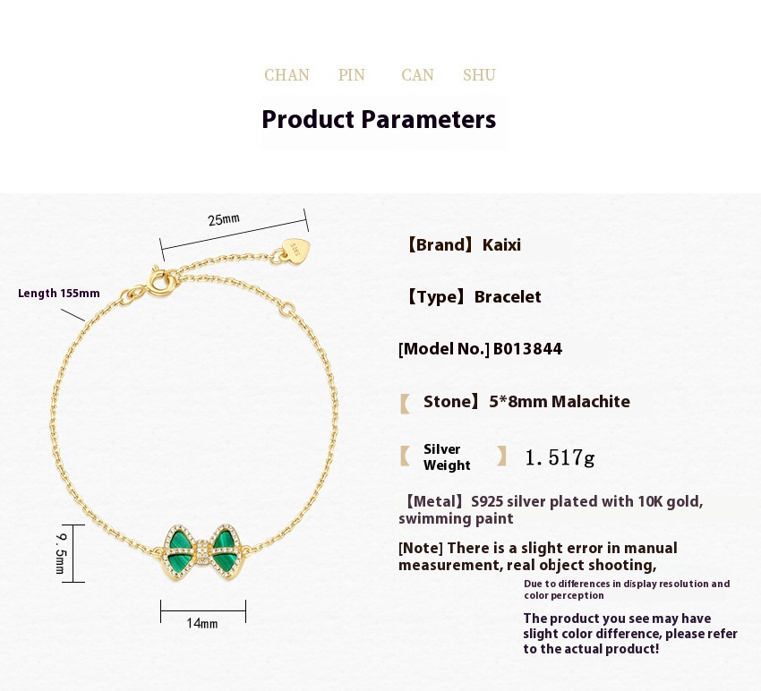
Task: Click the Product Parameters heading
Action: 379,119
